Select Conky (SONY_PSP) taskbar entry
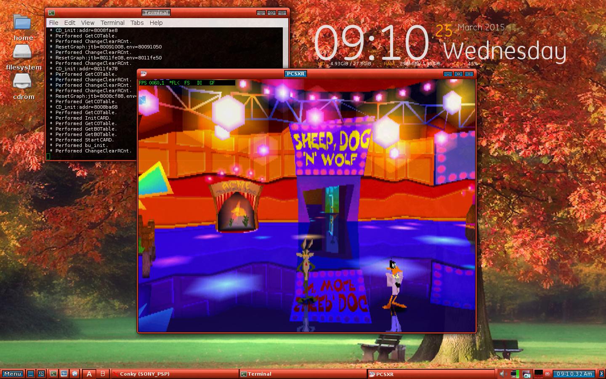The image size is (606, 379). coord(175,374)
